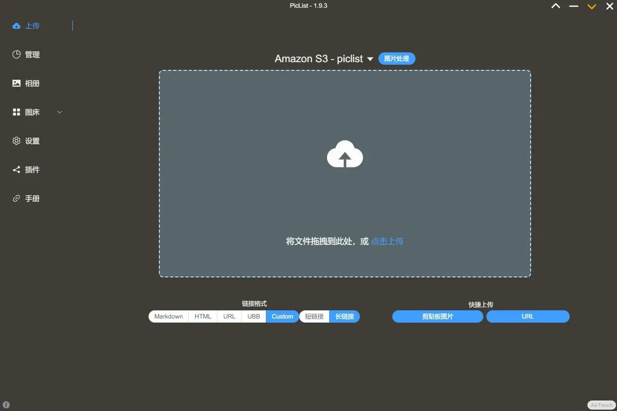Click the info icon at bottom left
The height and width of the screenshot is (411, 617).
point(6,405)
